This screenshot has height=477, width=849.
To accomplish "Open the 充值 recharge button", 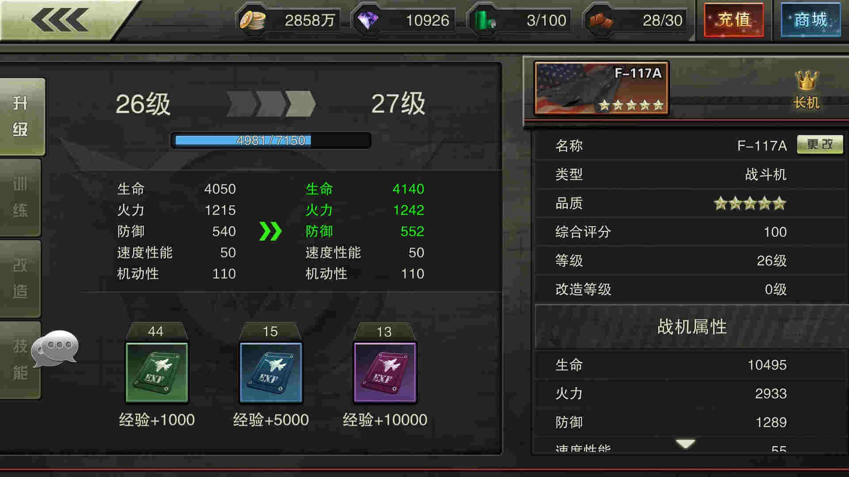I will click(x=734, y=20).
